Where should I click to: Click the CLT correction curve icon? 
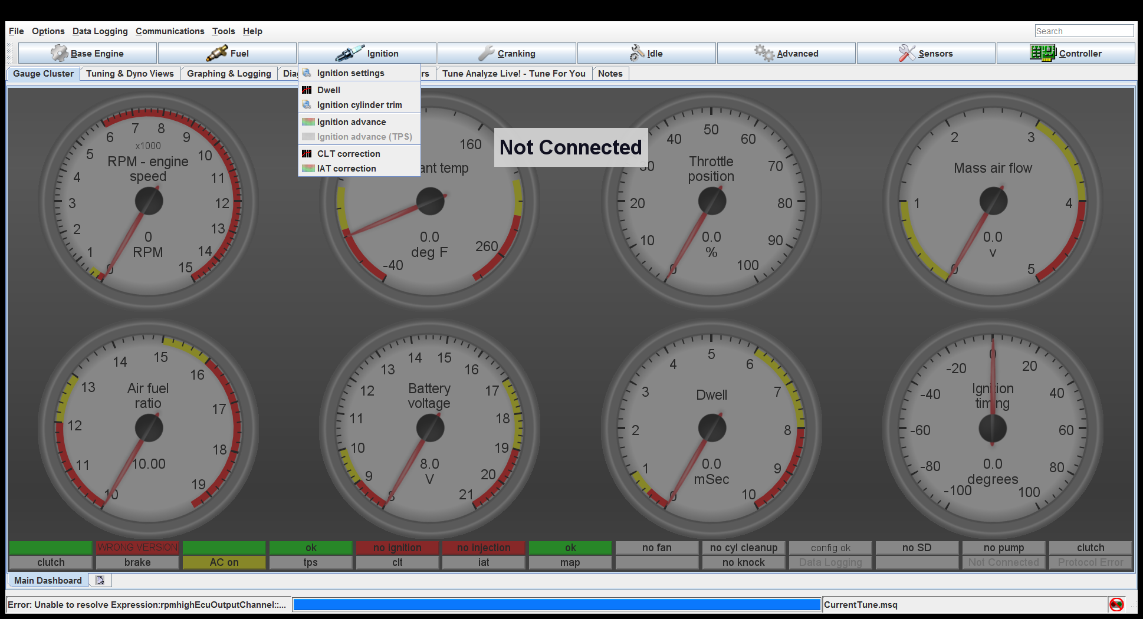coord(307,153)
